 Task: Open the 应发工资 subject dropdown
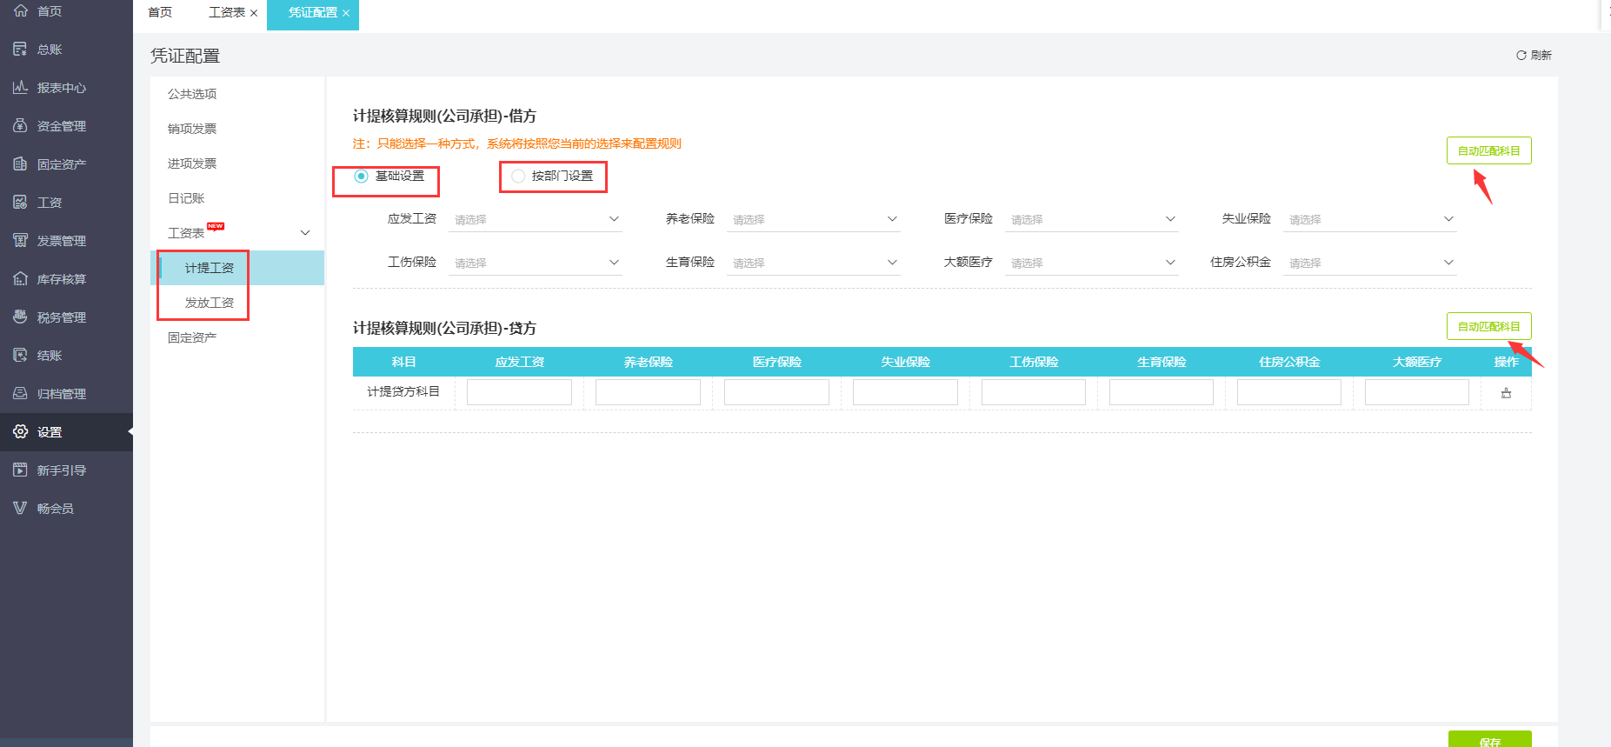[536, 219]
